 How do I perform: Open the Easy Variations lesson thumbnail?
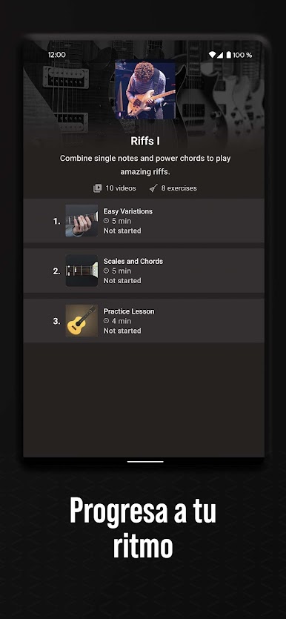pyautogui.click(x=82, y=221)
